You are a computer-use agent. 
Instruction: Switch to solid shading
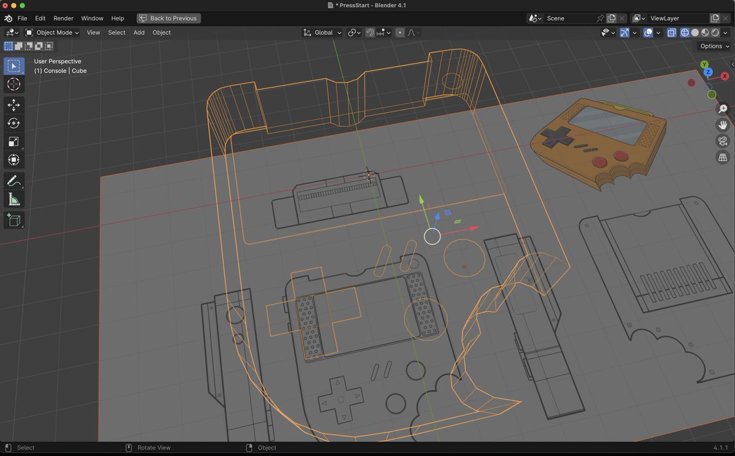tap(695, 32)
